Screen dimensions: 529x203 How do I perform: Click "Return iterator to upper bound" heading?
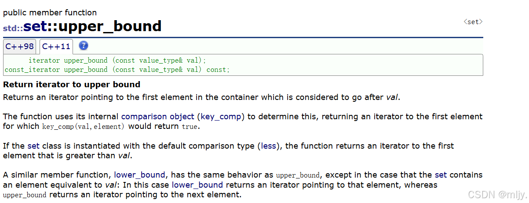pos(72,85)
